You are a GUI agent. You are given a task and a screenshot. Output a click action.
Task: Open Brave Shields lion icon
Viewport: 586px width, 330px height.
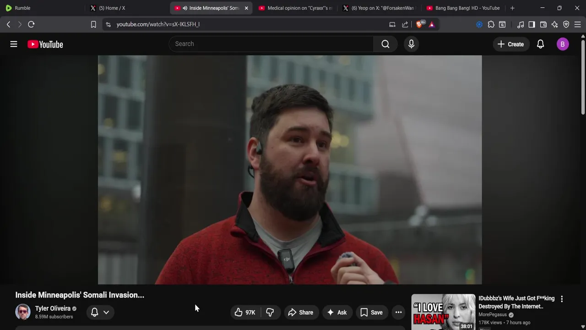tap(419, 24)
